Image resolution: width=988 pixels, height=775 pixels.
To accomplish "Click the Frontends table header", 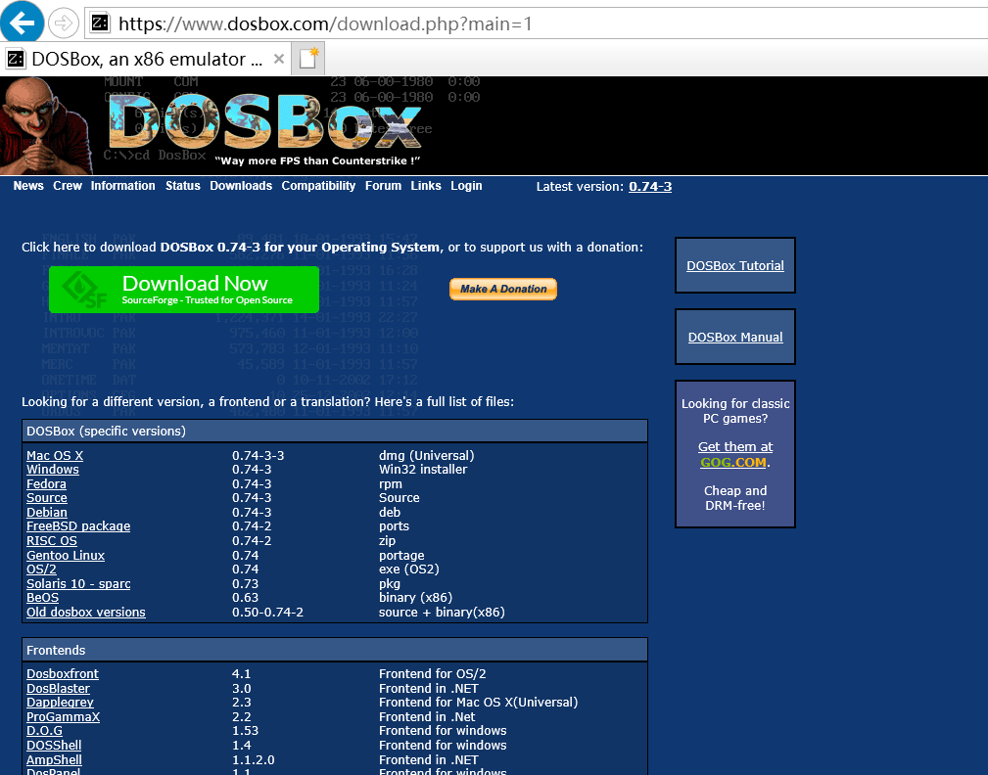I will point(335,650).
